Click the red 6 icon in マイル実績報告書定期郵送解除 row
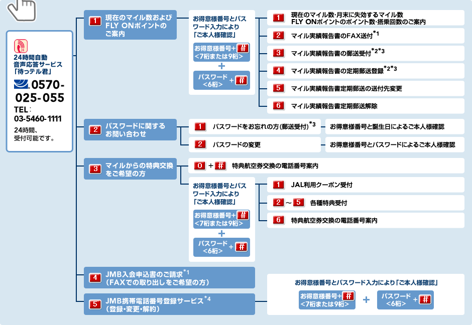472x325 pixels. pyautogui.click(x=279, y=106)
